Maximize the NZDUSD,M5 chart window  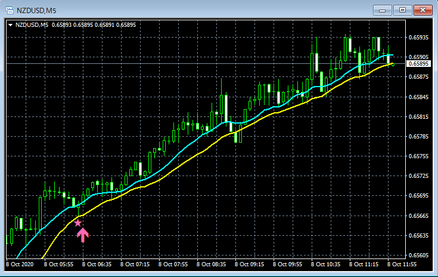[402, 10]
